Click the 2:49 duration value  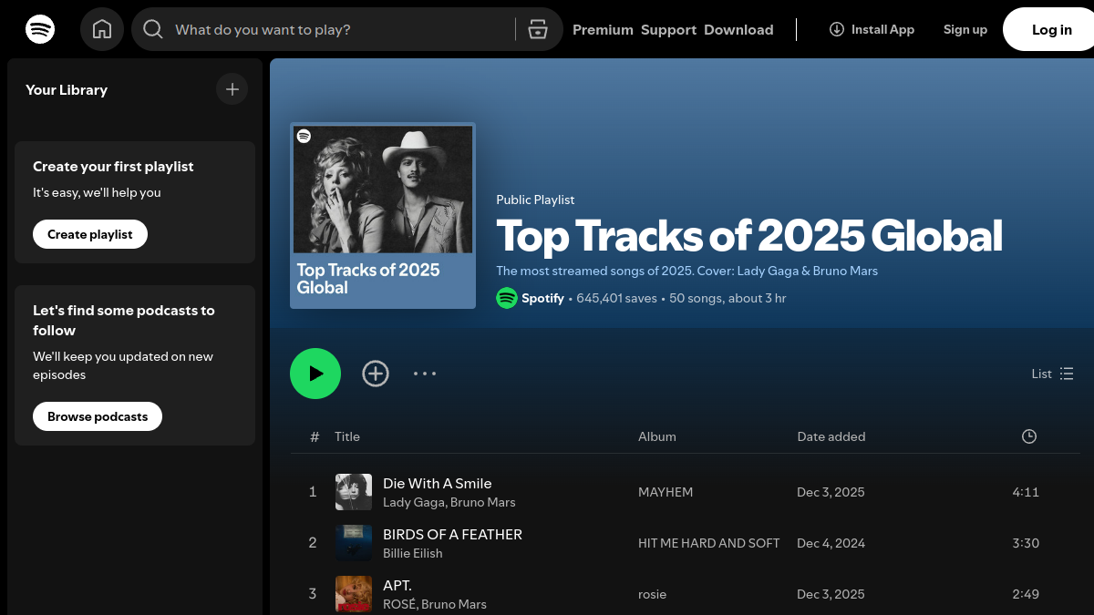1026,594
